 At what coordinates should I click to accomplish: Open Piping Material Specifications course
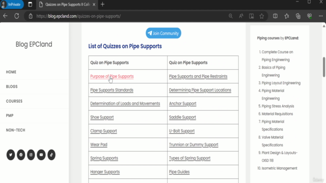(x=273, y=126)
